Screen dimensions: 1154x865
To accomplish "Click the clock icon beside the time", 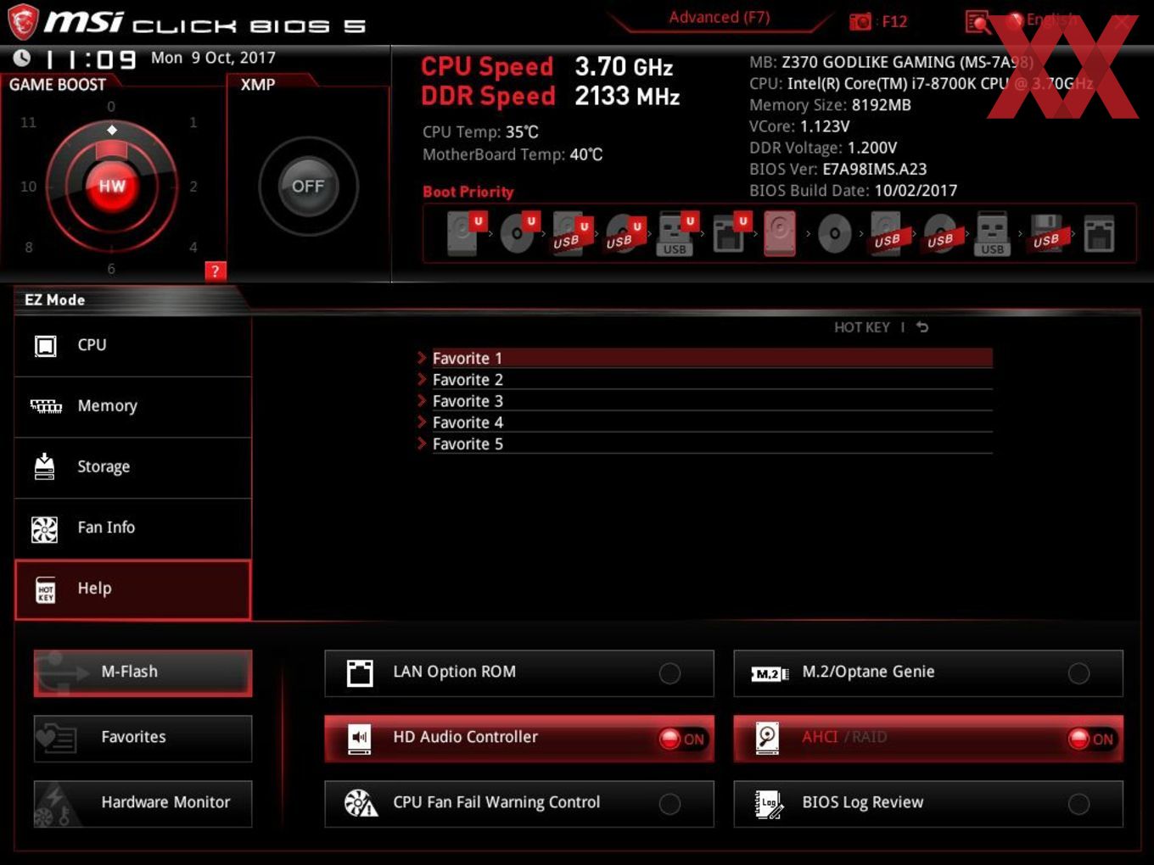I will (x=22, y=58).
